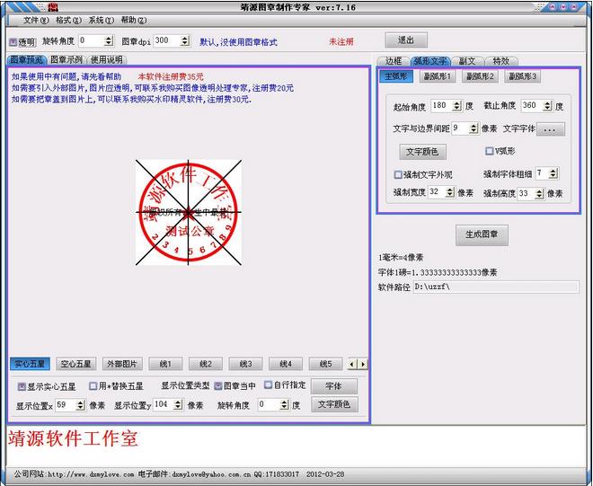Click the left scroll arrow beside 线5
This screenshot has height=486, width=593.
(352, 364)
